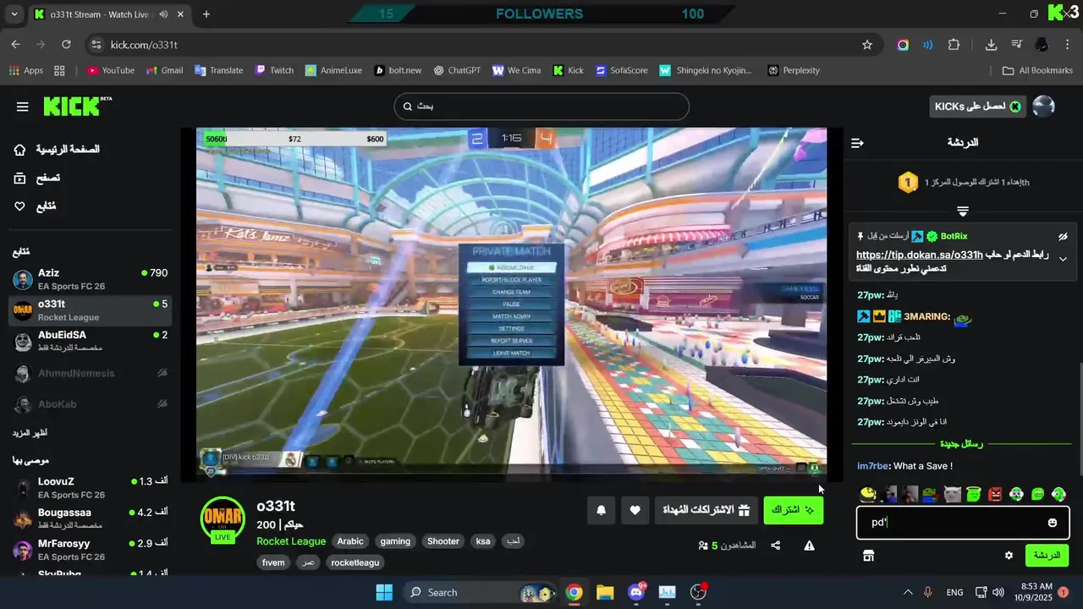Viewport: 1083px width, 609px height.
Task: Mute the tab using the tab speaker icon
Action: pyautogui.click(x=163, y=14)
